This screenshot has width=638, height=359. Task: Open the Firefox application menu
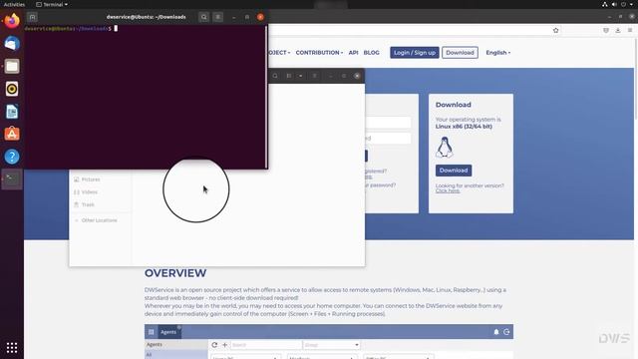tap(630, 30)
